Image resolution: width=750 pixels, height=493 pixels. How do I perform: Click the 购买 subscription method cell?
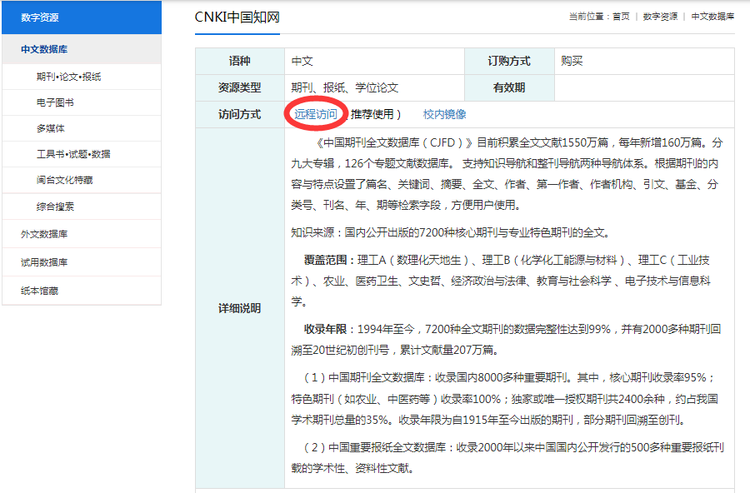click(x=572, y=62)
